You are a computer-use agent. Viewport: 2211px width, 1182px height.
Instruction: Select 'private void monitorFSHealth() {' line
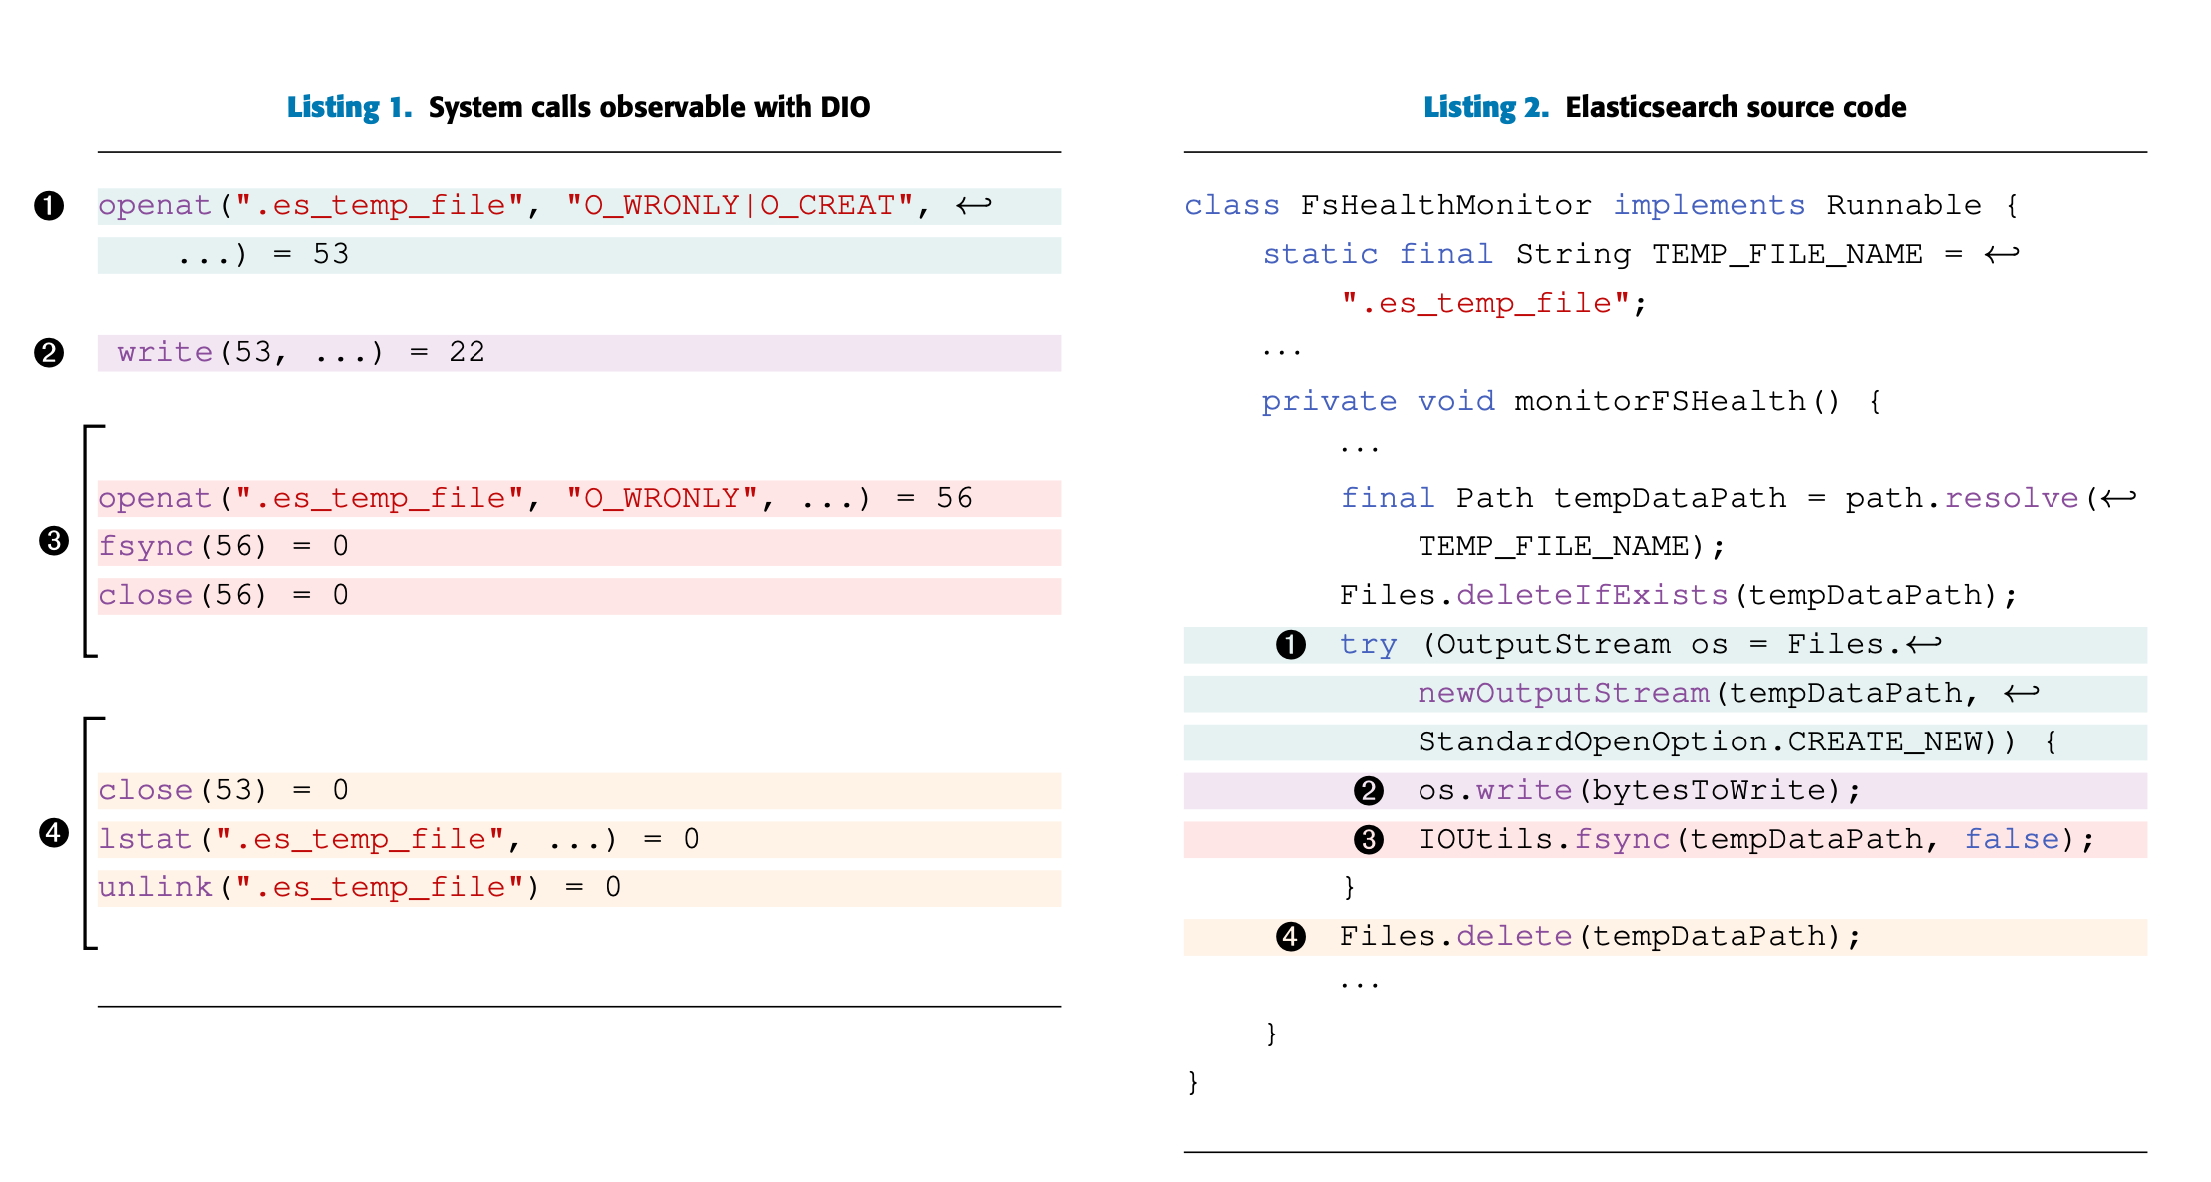1572,402
